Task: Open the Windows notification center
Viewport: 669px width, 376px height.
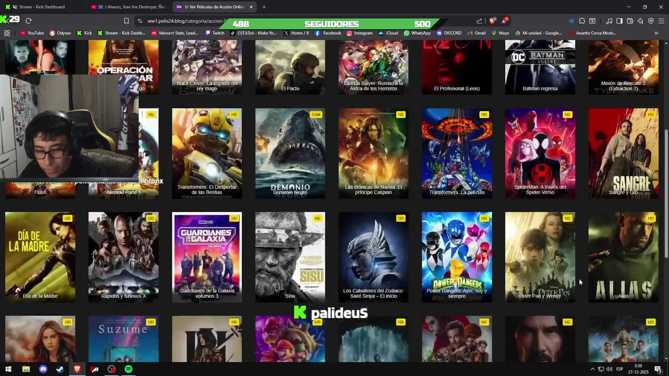Action: point(658,369)
